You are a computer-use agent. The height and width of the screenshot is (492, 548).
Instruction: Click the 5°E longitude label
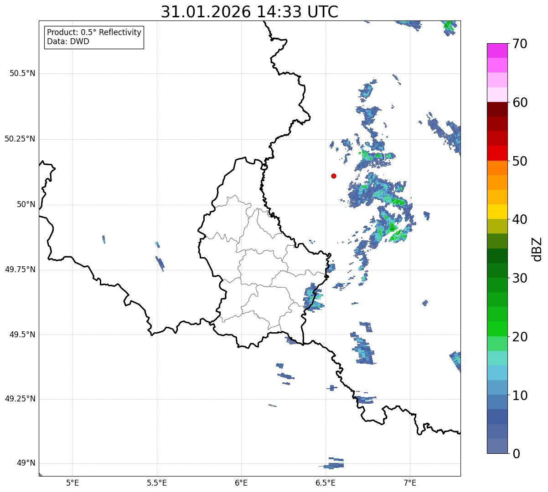[x=72, y=482]
